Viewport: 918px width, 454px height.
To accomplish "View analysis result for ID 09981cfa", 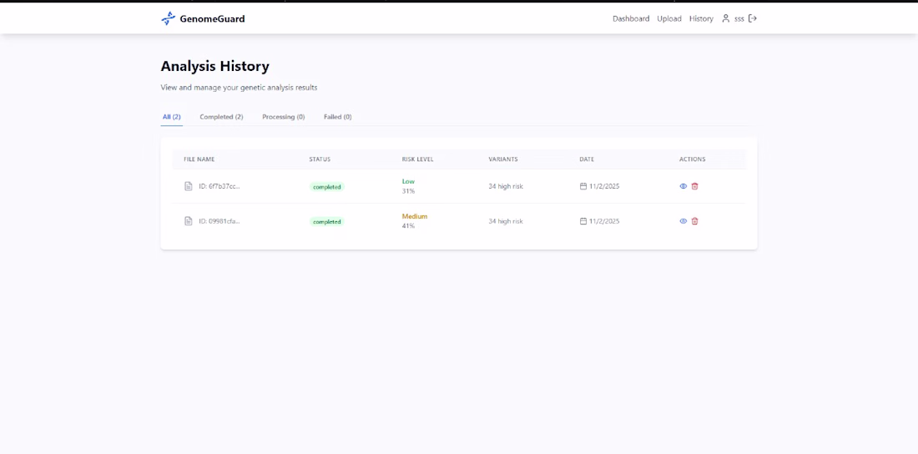I will (x=683, y=221).
